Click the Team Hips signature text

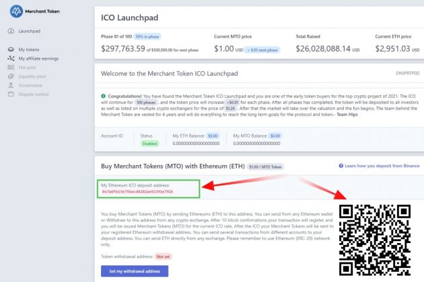[347, 114]
